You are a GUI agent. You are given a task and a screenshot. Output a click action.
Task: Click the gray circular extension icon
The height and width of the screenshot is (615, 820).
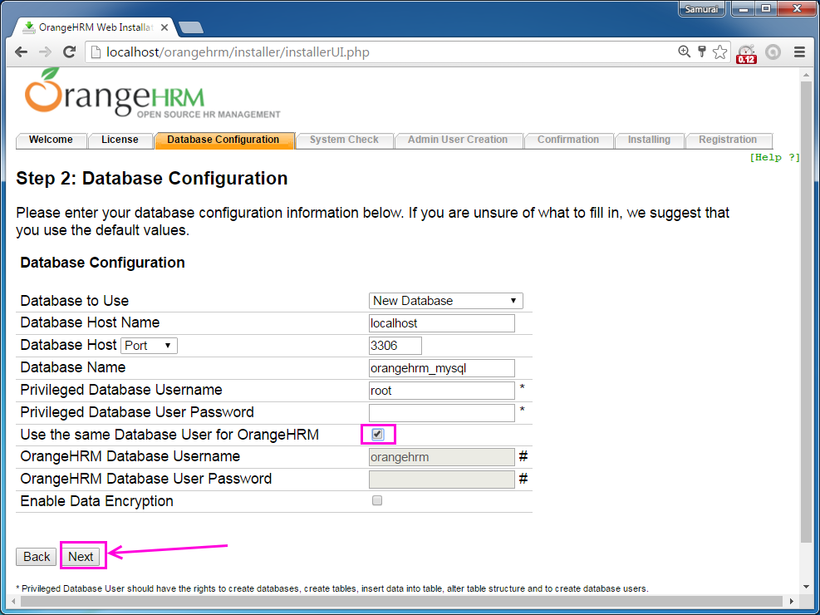(x=773, y=52)
